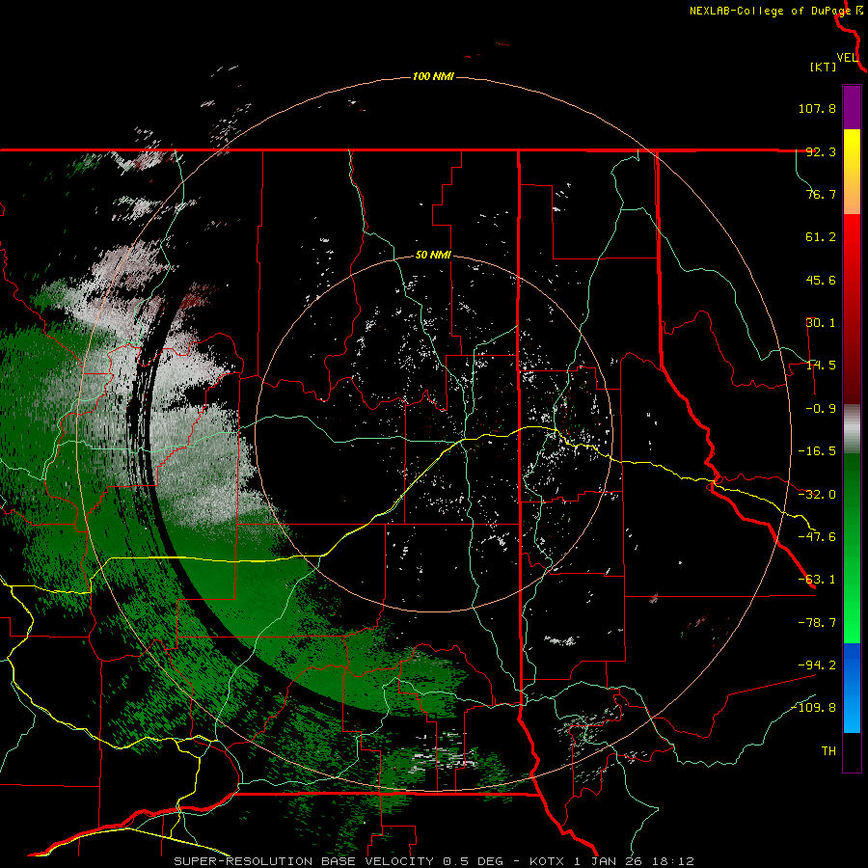Click the -32.0 velocity scale value
Image resolution: width=868 pixels, height=868 pixels.
point(817,495)
